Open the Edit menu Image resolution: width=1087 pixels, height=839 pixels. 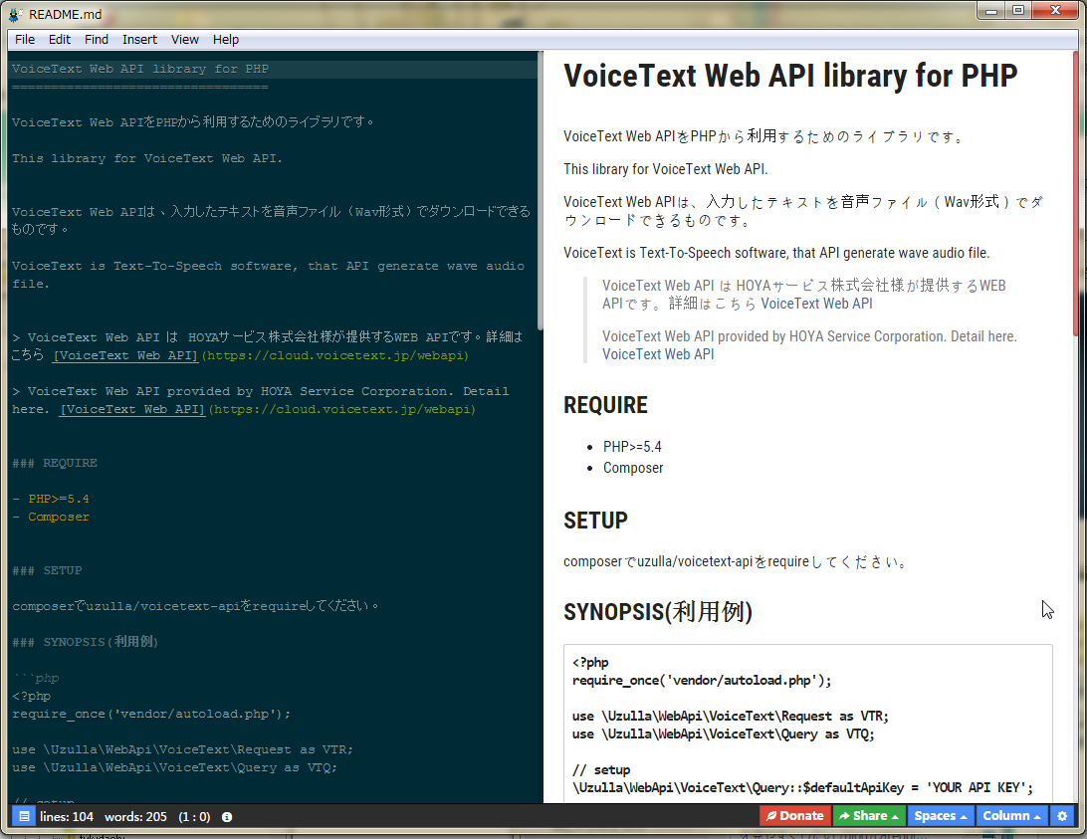[x=60, y=40]
